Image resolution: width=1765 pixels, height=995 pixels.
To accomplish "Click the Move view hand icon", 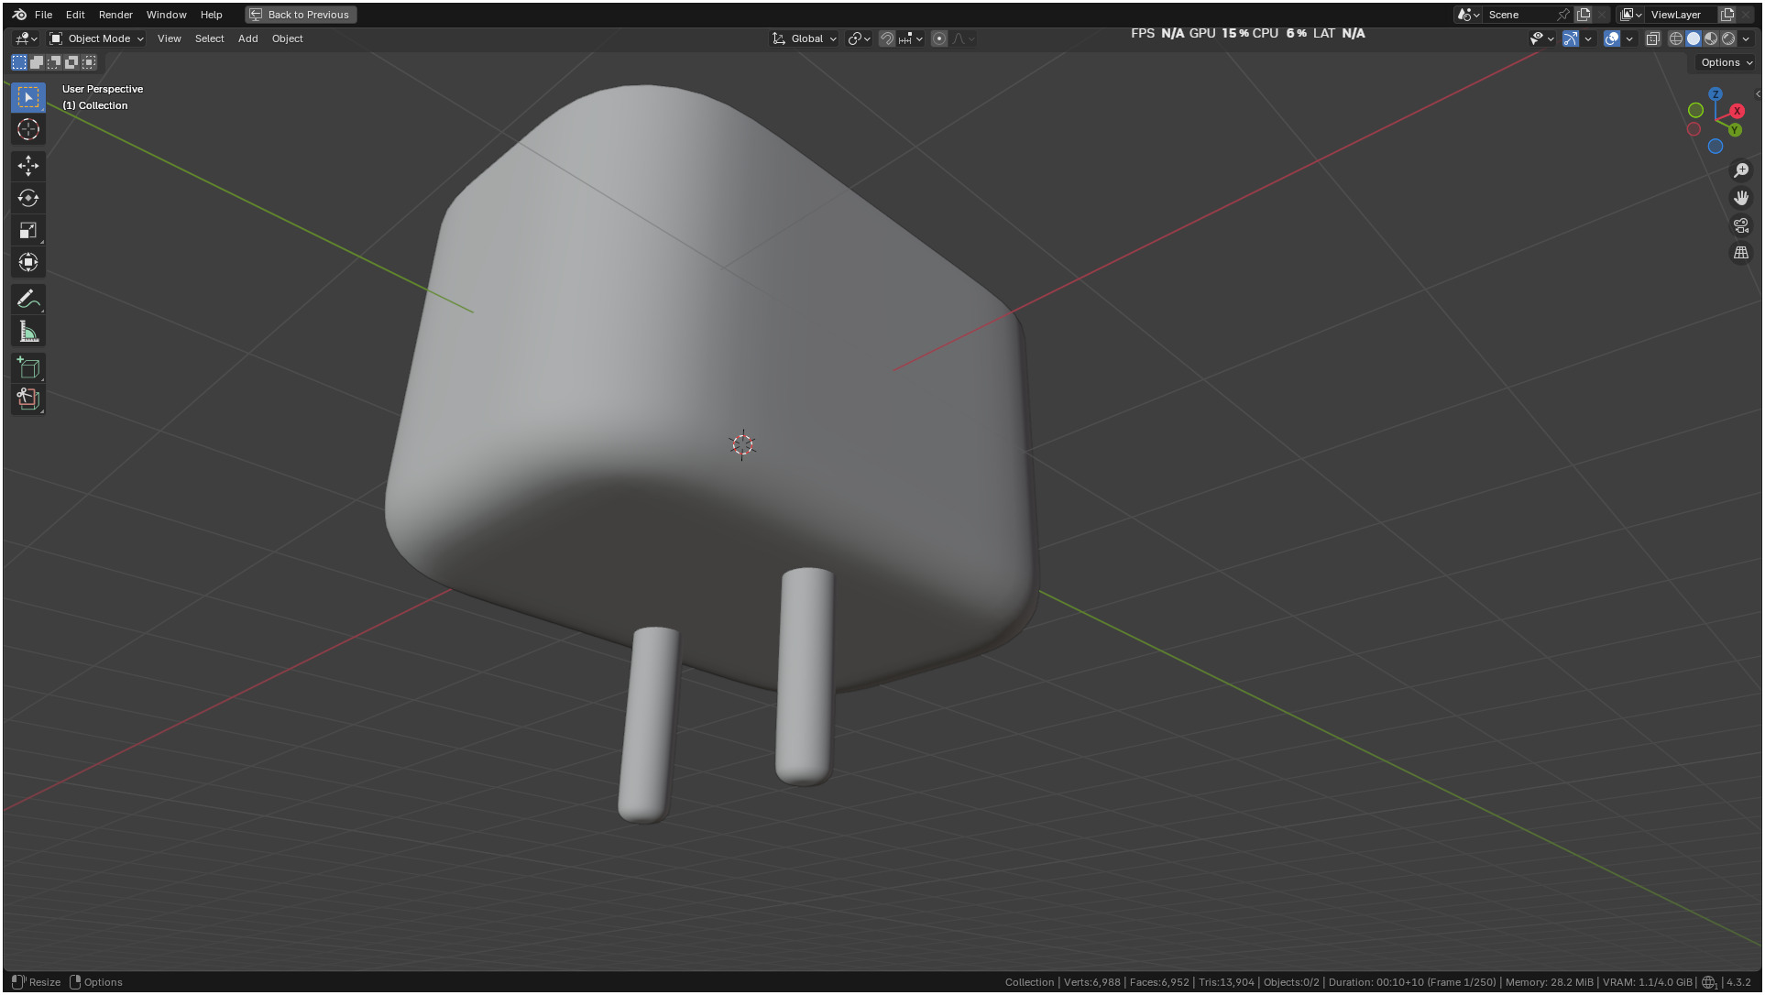I will [1741, 198].
